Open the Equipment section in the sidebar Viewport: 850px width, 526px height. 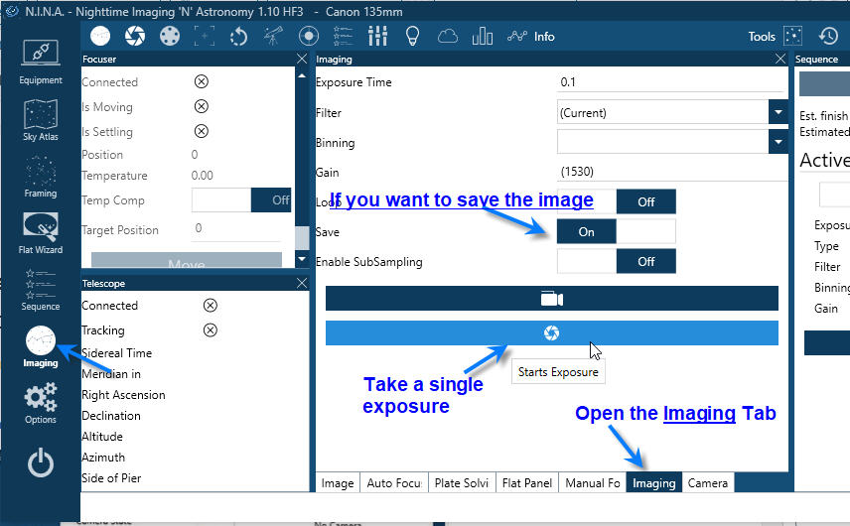40,62
